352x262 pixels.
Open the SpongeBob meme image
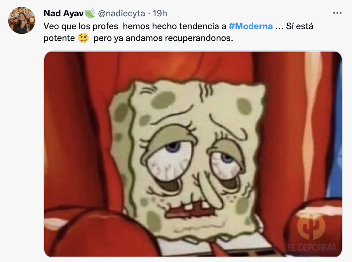coord(193,154)
